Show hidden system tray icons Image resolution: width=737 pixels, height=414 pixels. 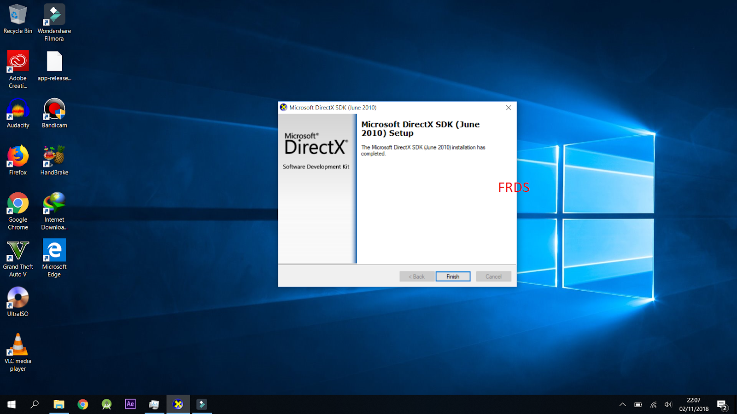[622, 405]
